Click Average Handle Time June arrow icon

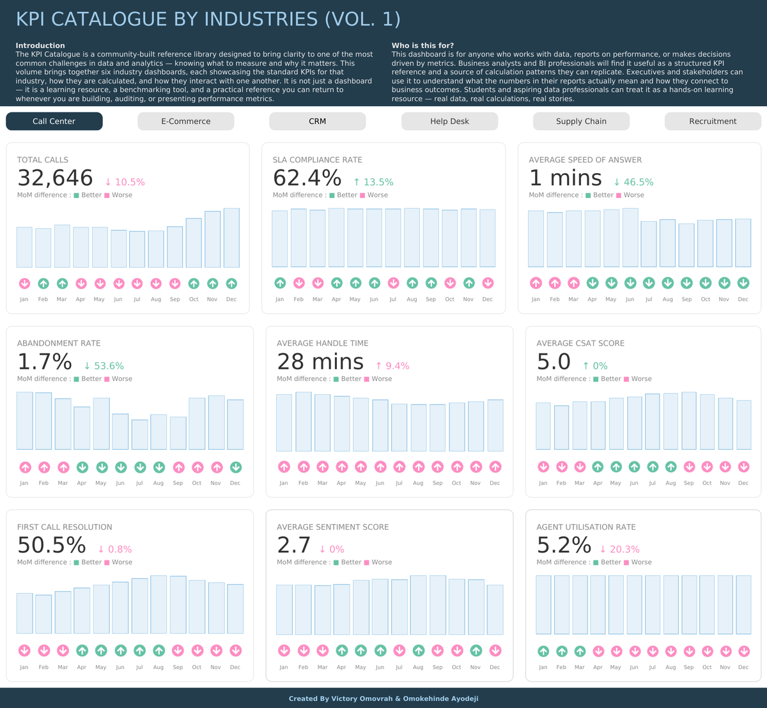coord(380,467)
